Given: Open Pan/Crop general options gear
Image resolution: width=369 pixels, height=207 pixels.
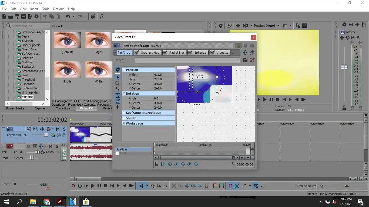Looking at the screenshot, I should pos(118,70).
